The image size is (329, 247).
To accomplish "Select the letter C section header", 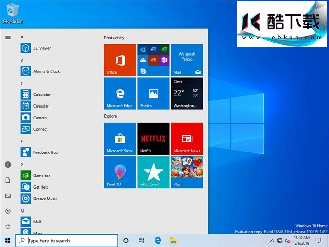I will click(22, 84).
